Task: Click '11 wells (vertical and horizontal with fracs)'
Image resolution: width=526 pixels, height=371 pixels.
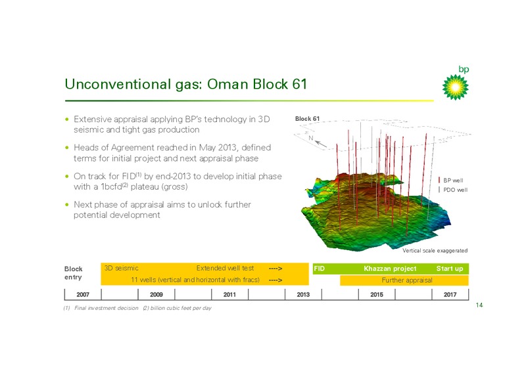Action: click(x=195, y=280)
